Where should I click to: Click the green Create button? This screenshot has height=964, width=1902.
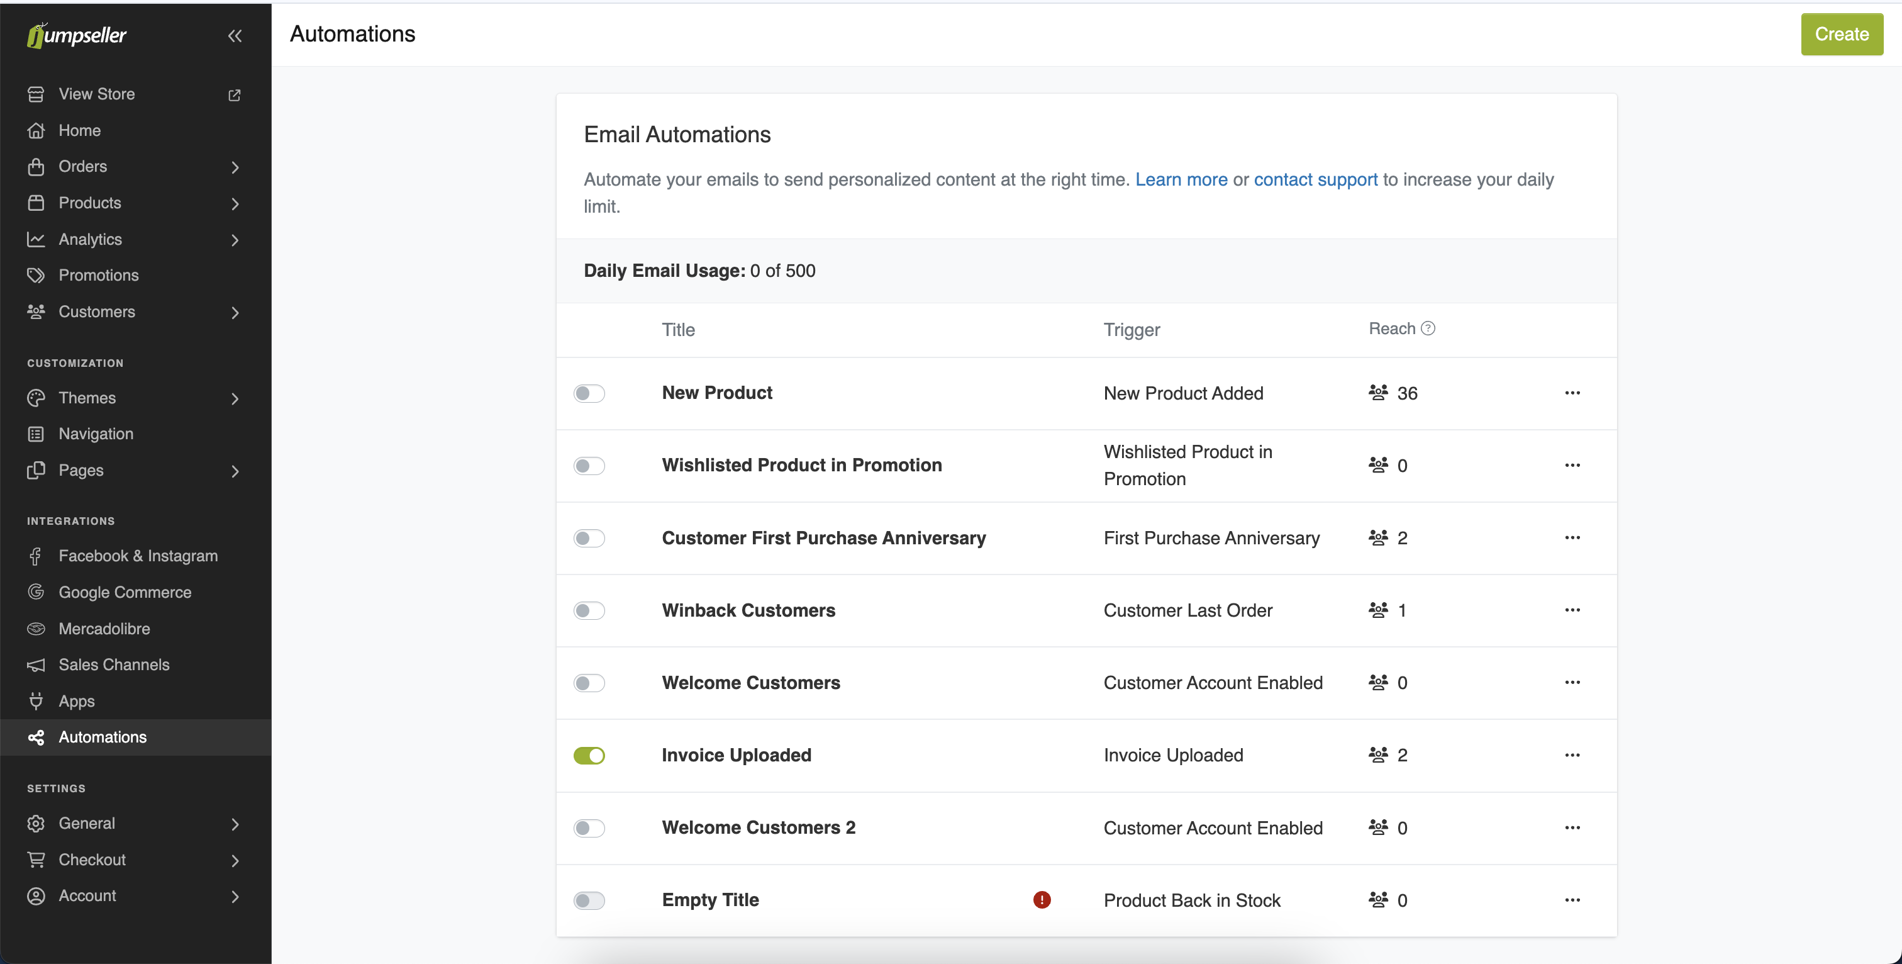click(x=1841, y=34)
